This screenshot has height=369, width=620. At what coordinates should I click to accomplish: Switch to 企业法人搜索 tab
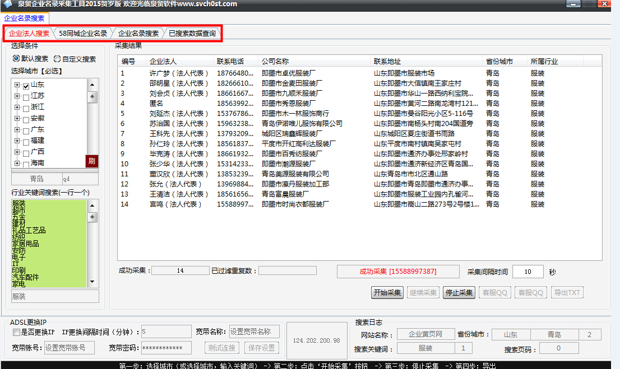click(29, 34)
